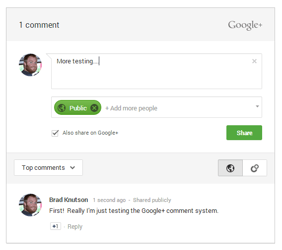Show public comments via the globe button
Viewport: 282px width, 250px height.
pyautogui.click(x=230, y=168)
